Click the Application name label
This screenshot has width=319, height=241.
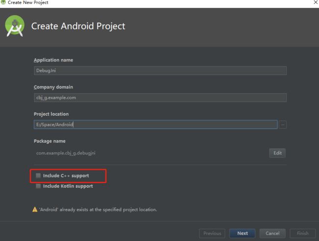53,60
